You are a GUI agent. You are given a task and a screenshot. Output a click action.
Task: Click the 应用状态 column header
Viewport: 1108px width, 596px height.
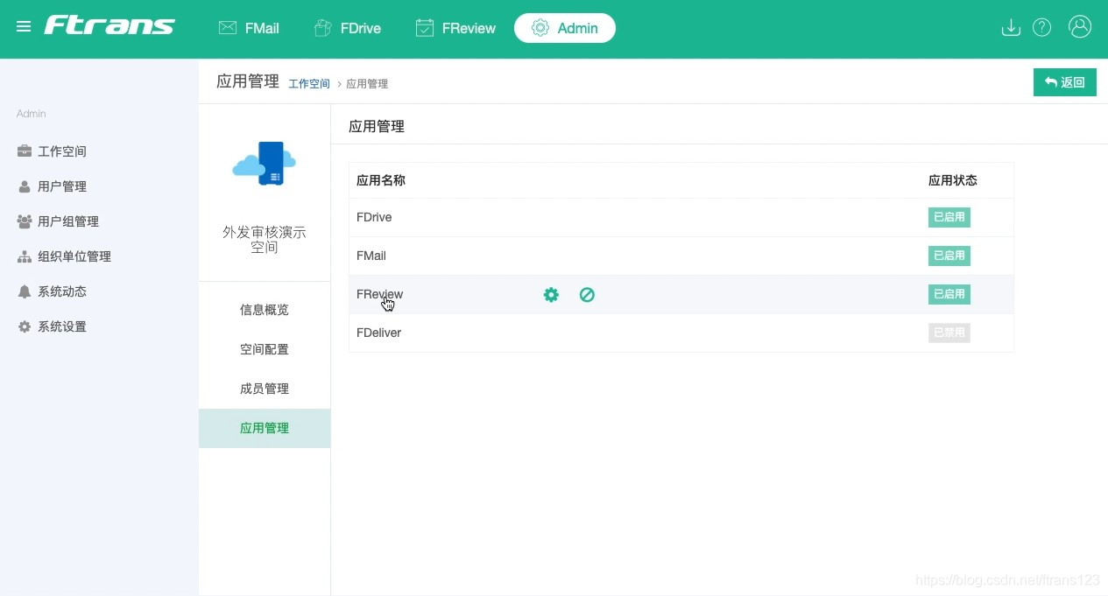[x=953, y=180]
